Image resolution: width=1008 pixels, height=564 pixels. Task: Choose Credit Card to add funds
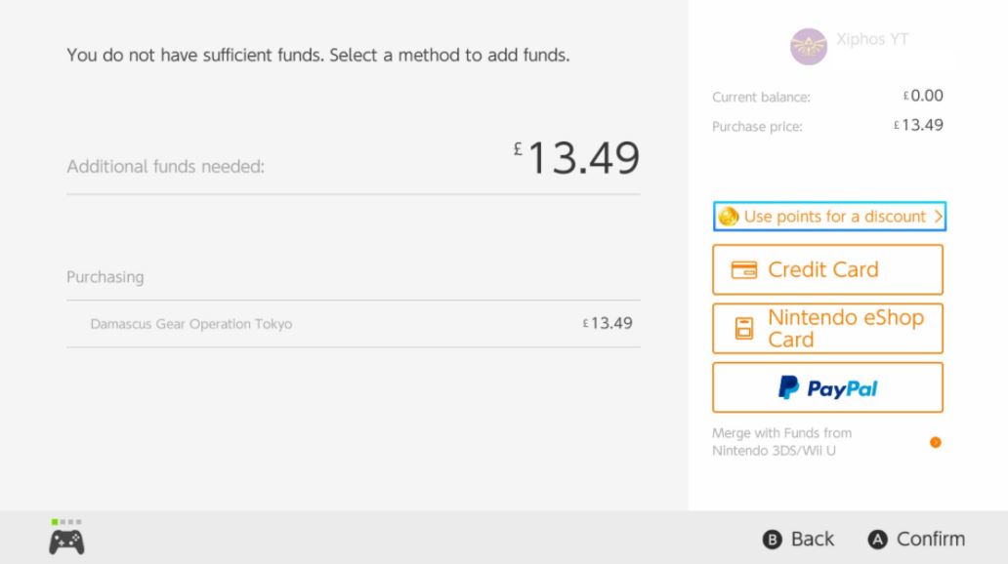pyautogui.click(x=827, y=270)
